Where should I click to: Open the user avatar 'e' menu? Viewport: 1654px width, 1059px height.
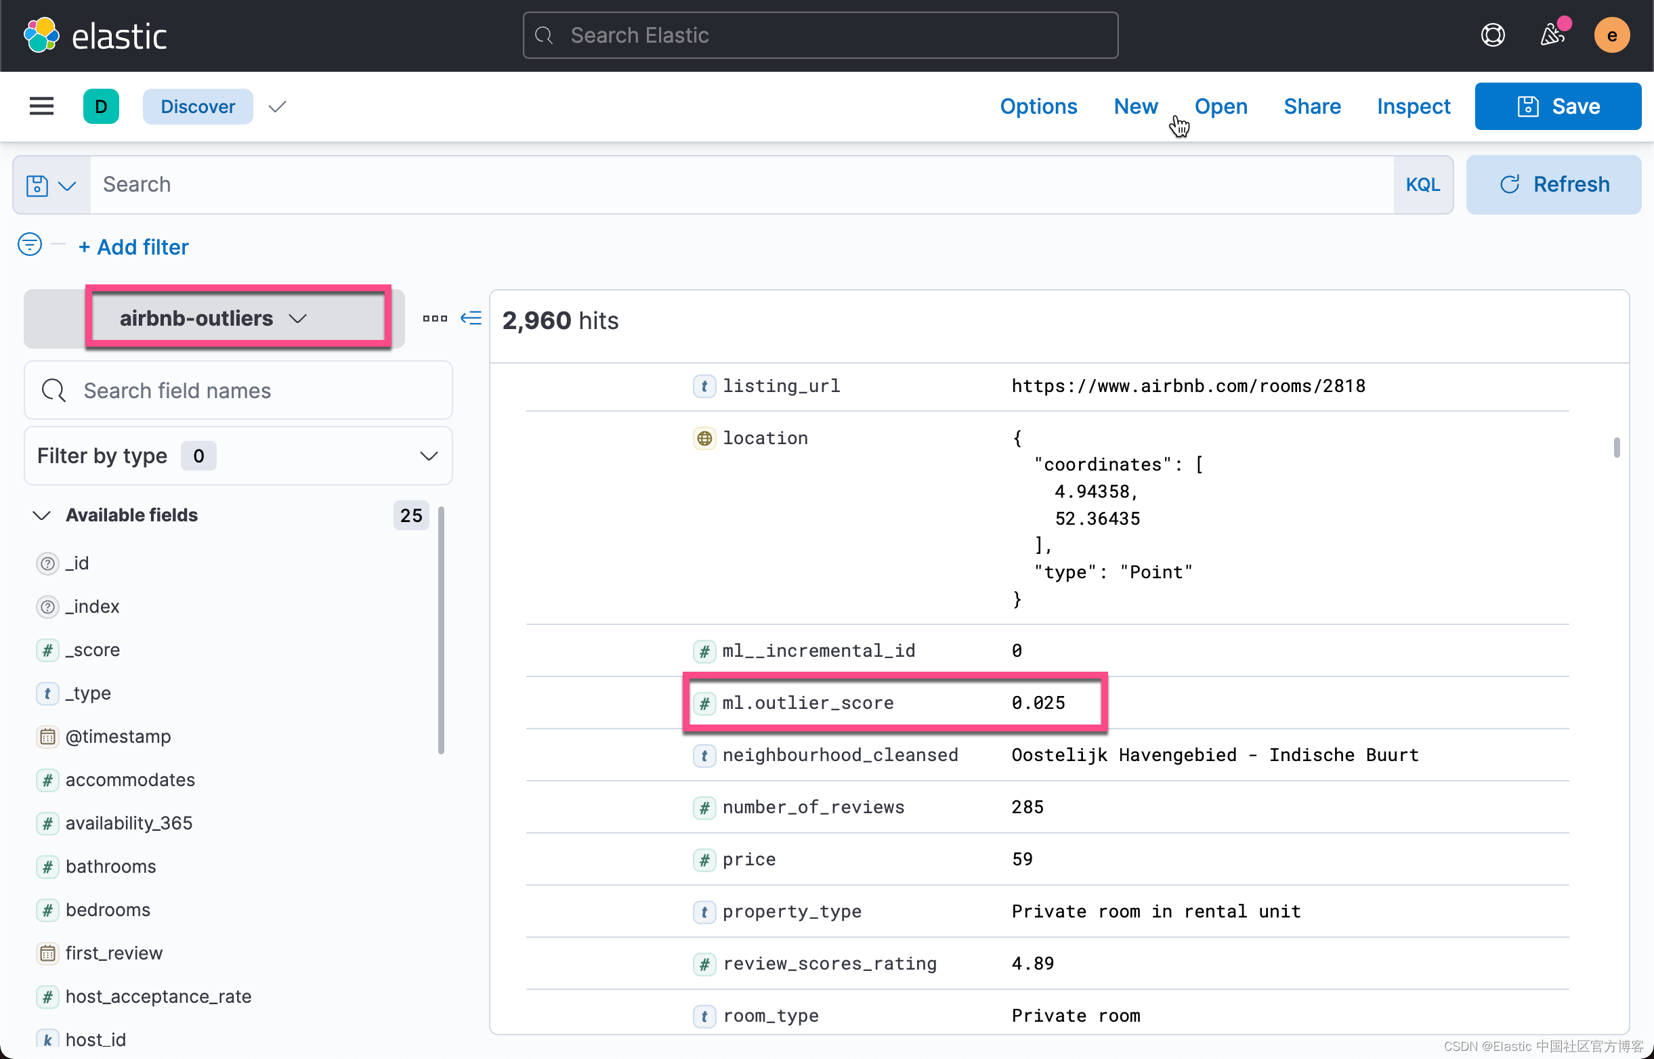[1611, 35]
